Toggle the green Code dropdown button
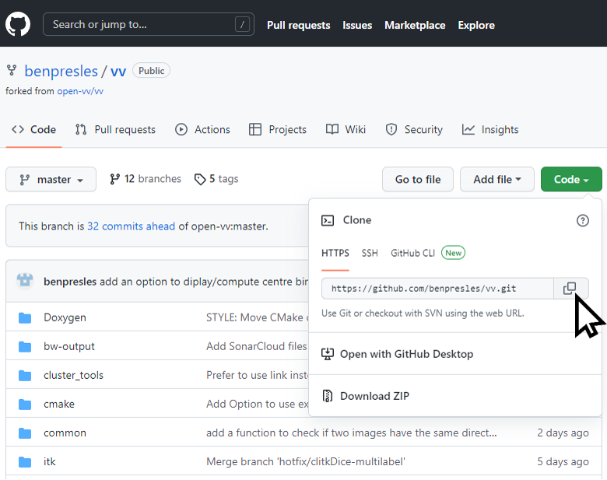This screenshot has height=480, width=607. point(571,179)
